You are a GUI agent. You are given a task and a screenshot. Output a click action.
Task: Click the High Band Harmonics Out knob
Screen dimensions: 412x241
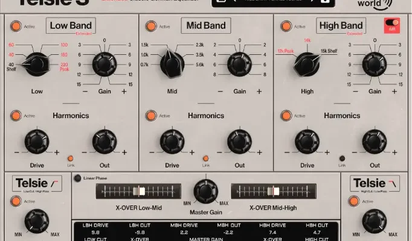375,142
